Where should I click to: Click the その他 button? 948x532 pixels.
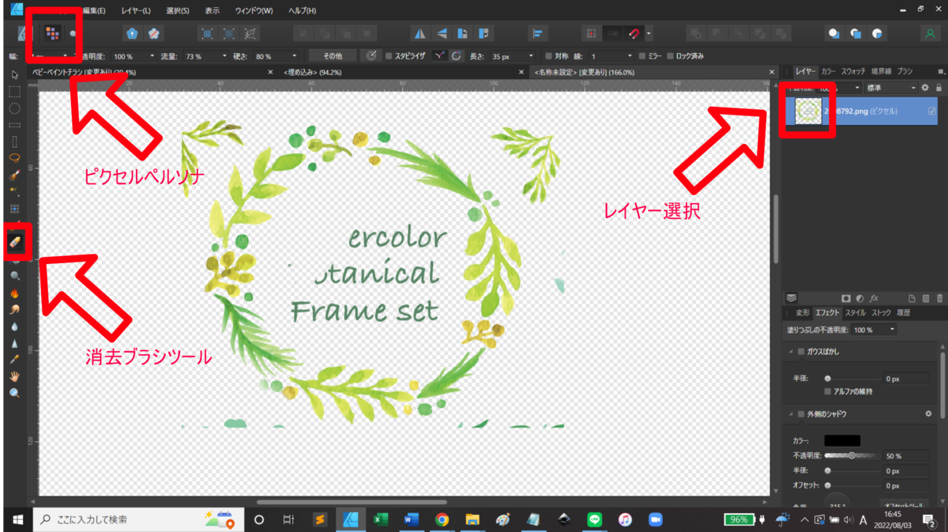[333, 56]
